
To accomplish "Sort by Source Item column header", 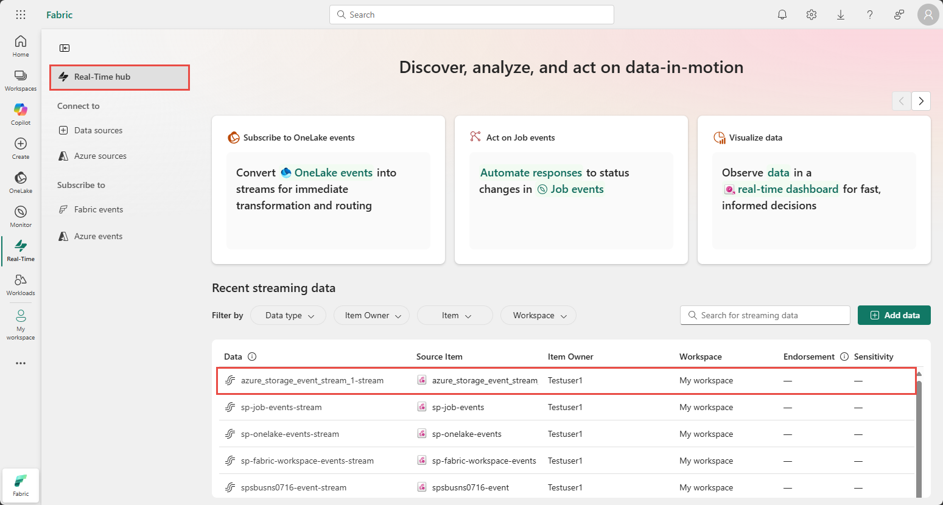I will [x=440, y=357].
